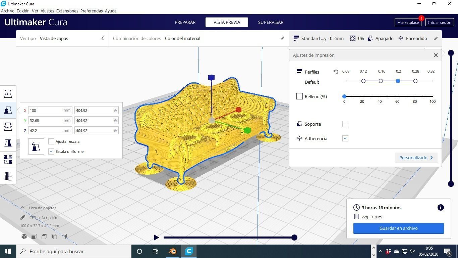Image resolution: width=458 pixels, height=258 pixels.
Task: Switch to the front view cube icon
Action: pyautogui.click(x=34, y=236)
